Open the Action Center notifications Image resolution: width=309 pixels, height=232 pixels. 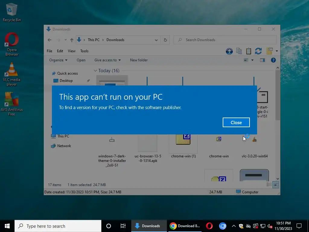(x=299, y=226)
